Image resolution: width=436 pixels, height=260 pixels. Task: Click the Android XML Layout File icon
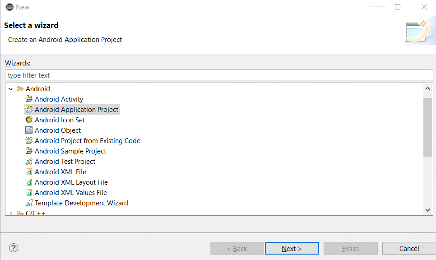(29, 182)
